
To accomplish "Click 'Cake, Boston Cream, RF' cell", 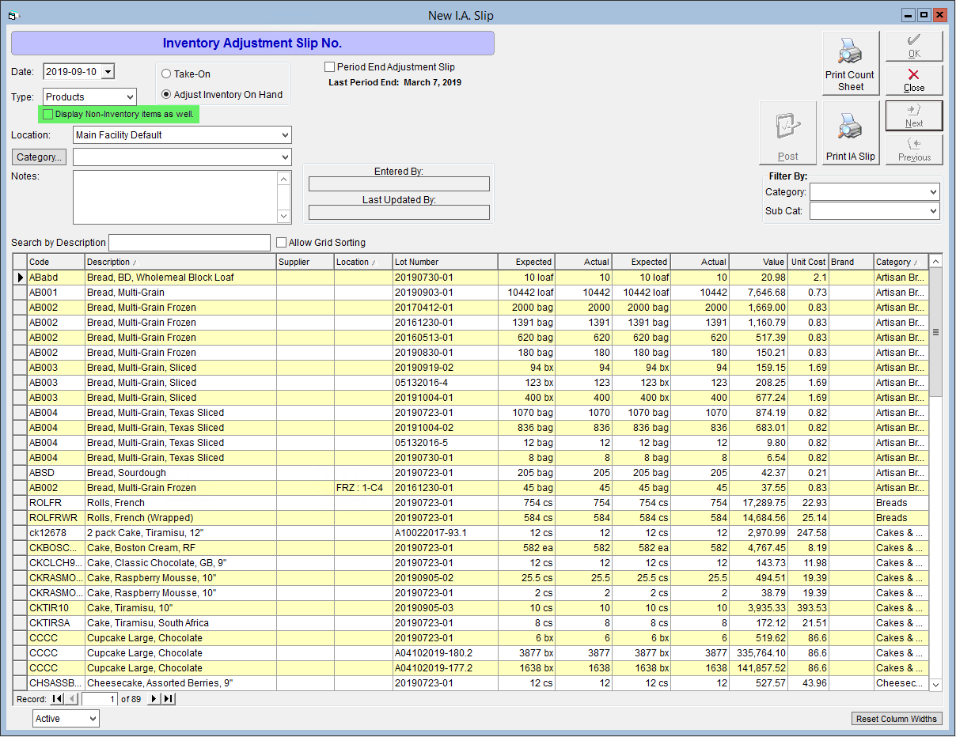I will (180, 548).
